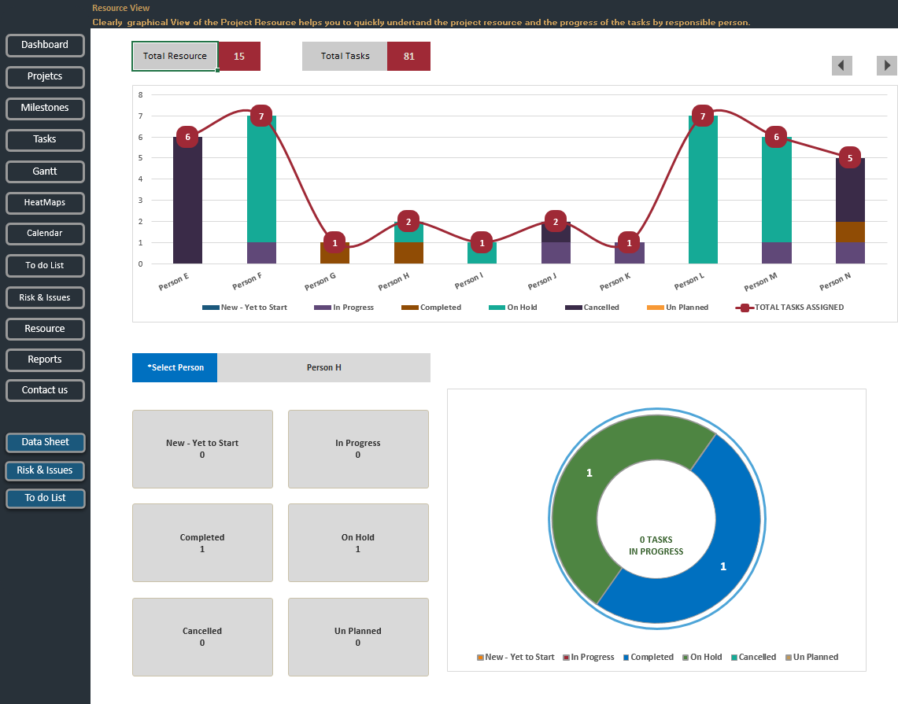The image size is (898, 704).
Task: Toggle the Total Resource tile selection
Action: [175, 56]
